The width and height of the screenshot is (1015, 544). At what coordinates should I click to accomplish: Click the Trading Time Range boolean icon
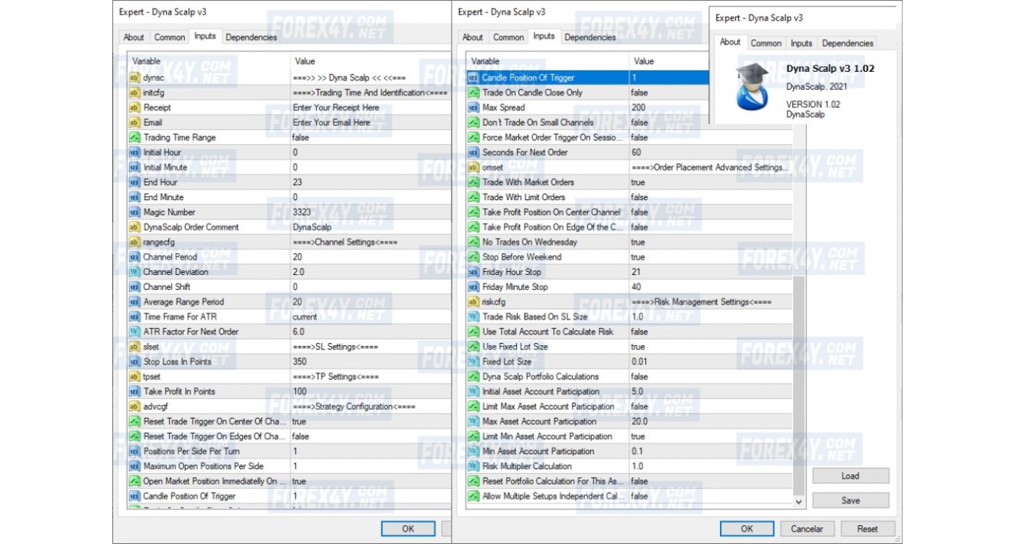point(134,138)
